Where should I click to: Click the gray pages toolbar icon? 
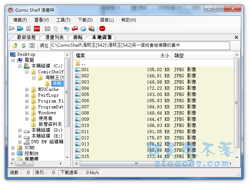pyautogui.click(x=55, y=29)
